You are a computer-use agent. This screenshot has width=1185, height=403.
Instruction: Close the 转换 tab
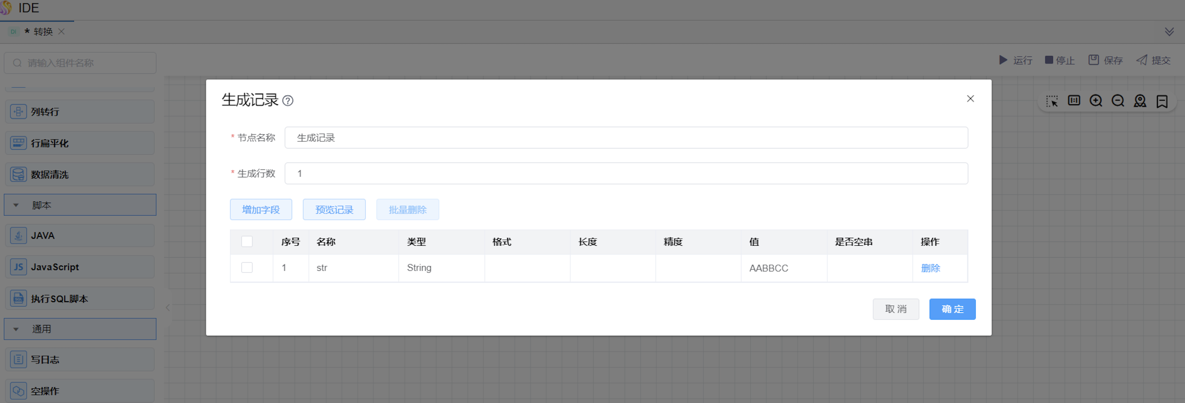tap(62, 32)
